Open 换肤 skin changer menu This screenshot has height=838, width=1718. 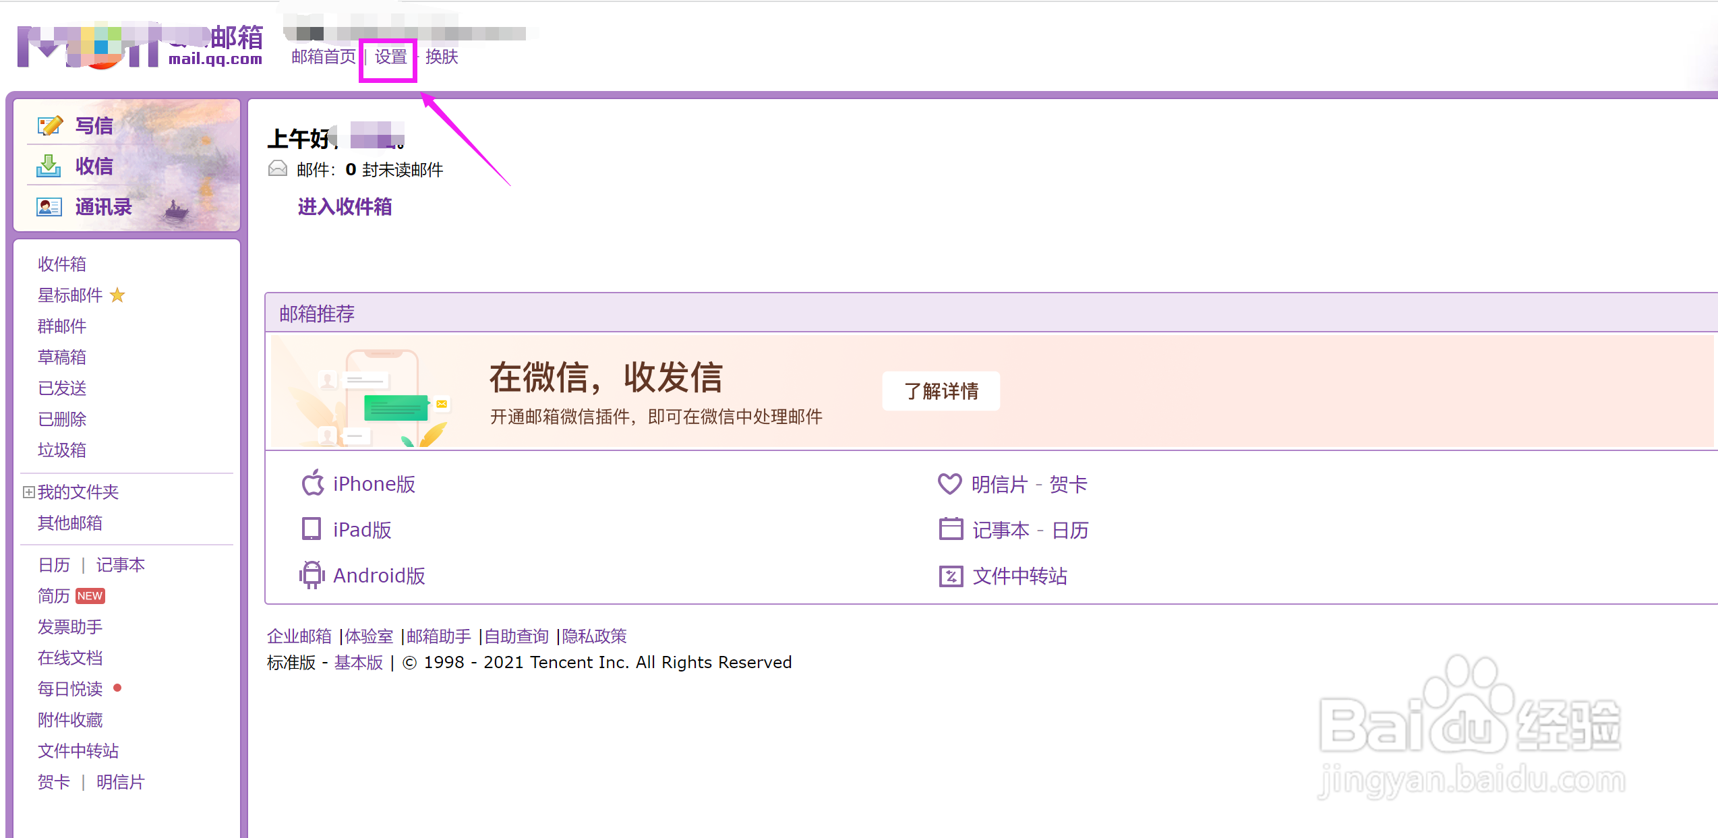pyautogui.click(x=442, y=57)
